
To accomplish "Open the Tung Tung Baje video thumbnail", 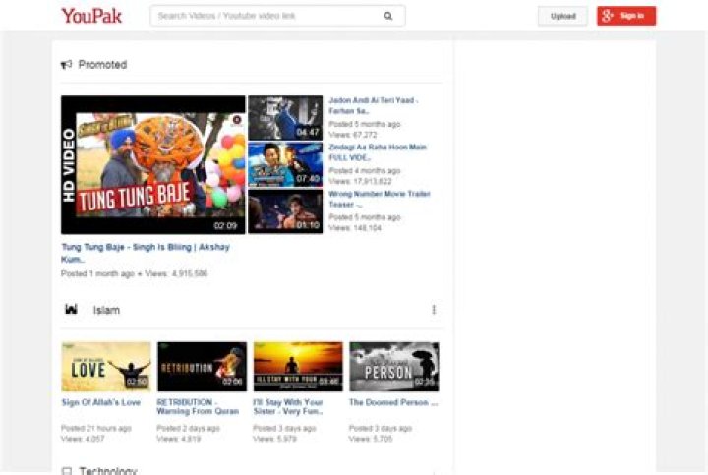I will click(x=153, y=165).
